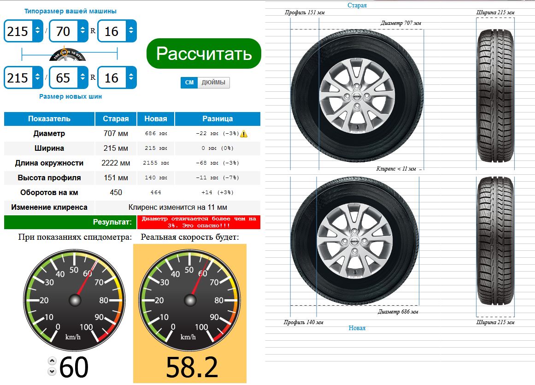Select the СМ units toggle
This screenshot has height=385, width=535.
point(189,83)
